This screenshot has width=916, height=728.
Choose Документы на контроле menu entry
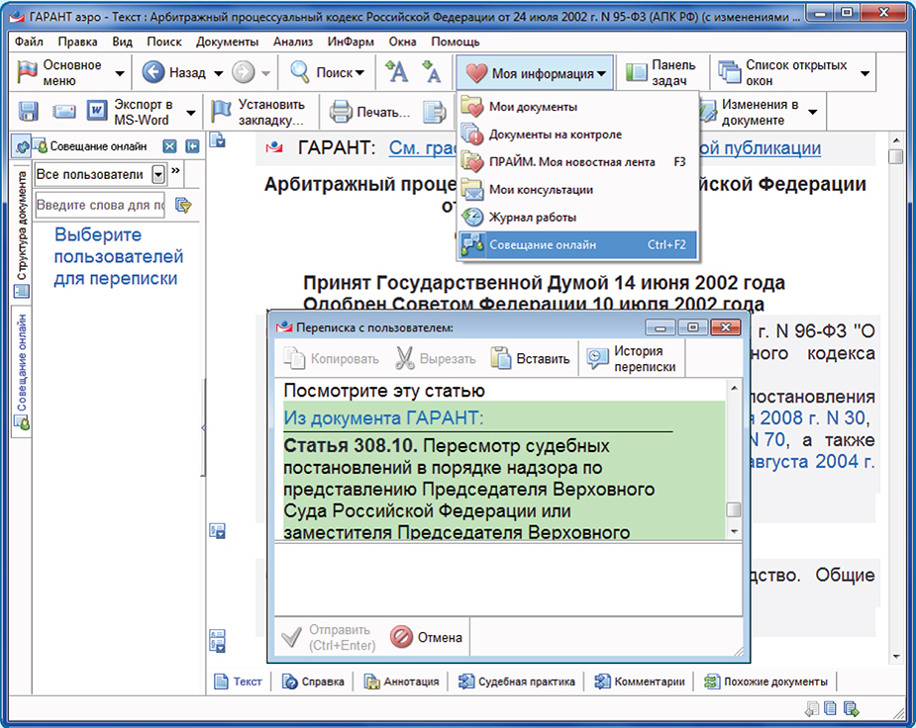point(555,134)
